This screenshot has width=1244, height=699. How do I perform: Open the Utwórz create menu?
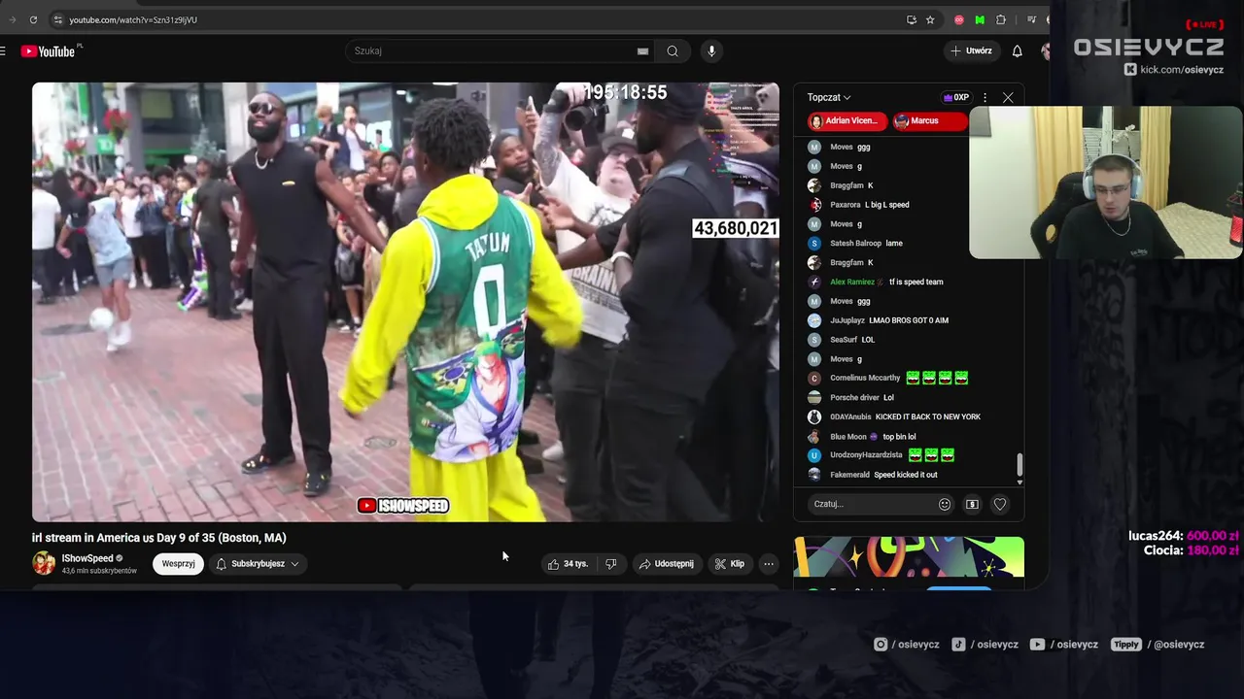click(972, 51)
